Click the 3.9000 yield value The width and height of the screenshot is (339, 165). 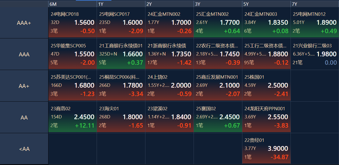(x=278, y=148)
